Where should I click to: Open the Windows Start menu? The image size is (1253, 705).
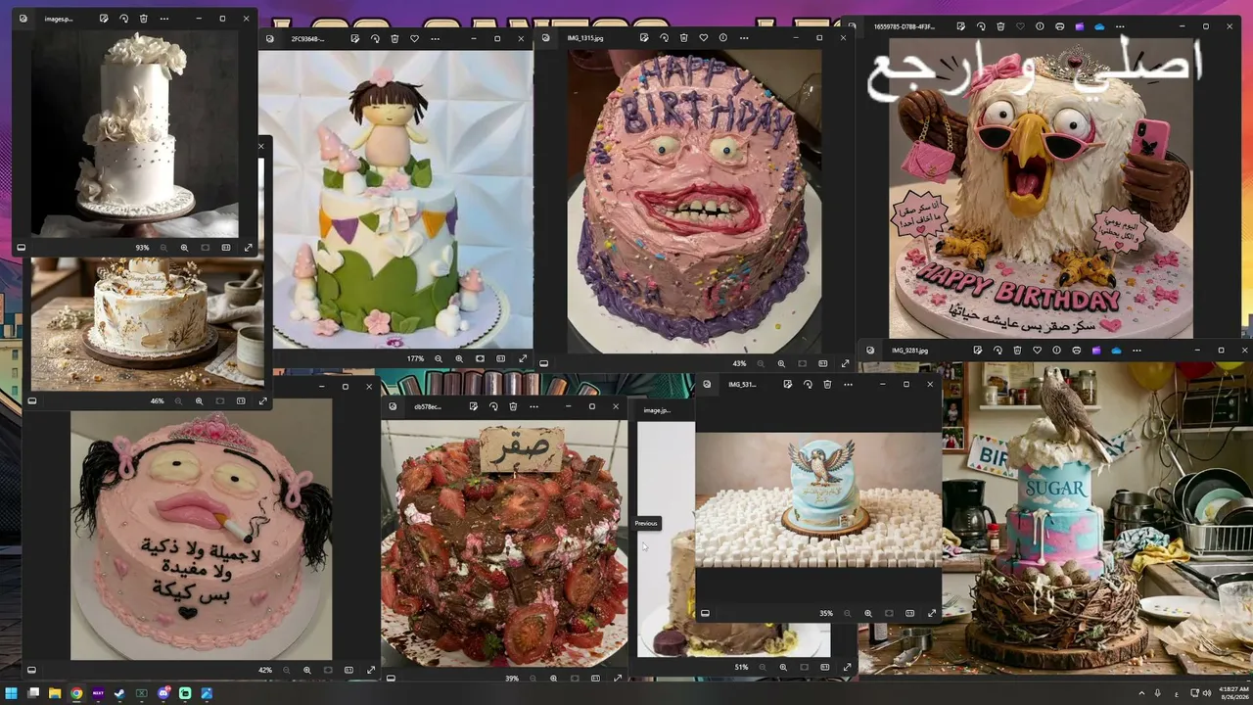[11, 693]
